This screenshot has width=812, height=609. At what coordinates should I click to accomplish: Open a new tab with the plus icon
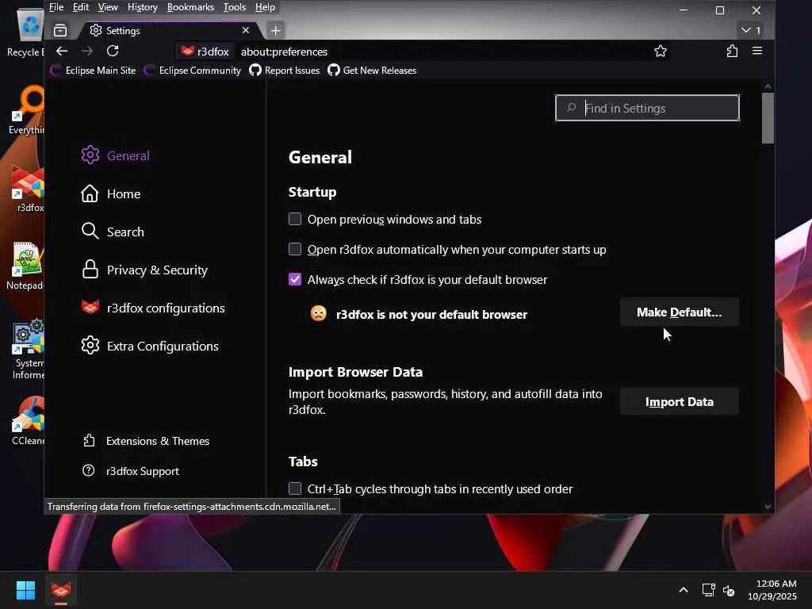[275, 31]
